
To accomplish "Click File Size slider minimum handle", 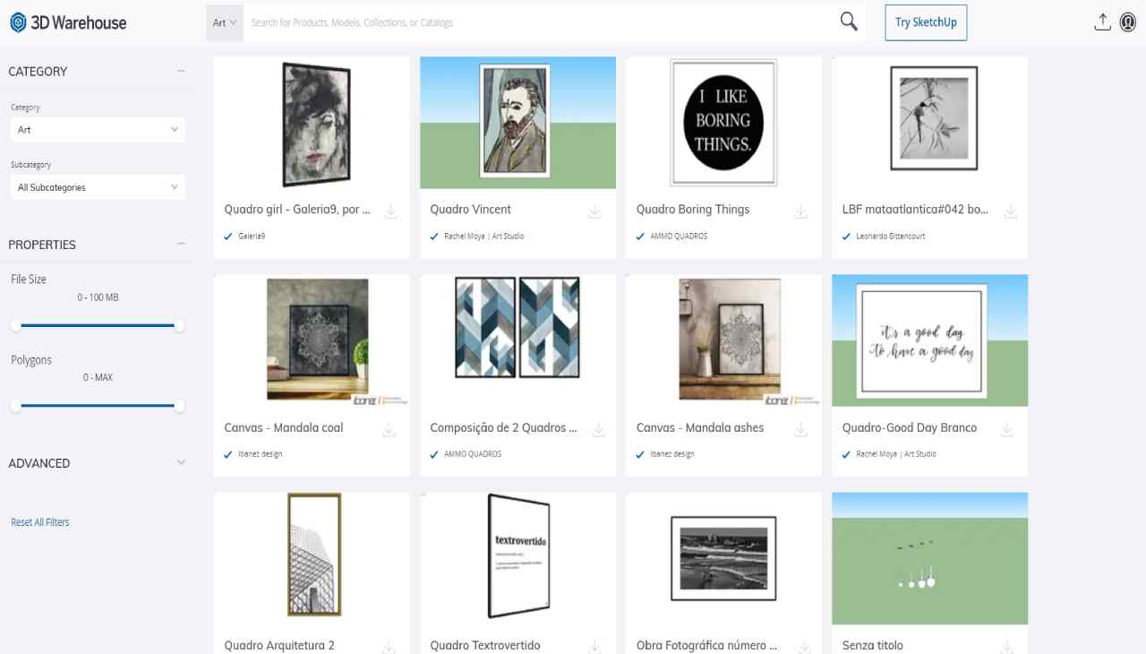I will click(x=15, y=325).
